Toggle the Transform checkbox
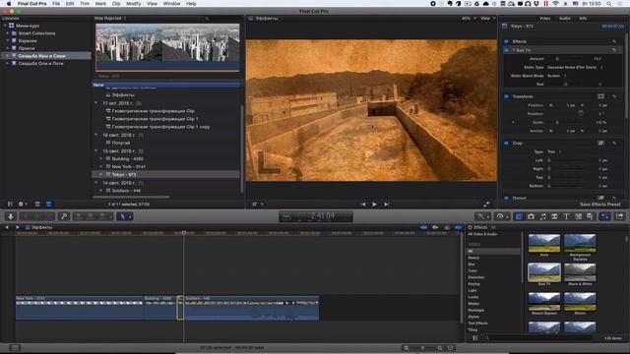The width and height of the screenshot is (630, 354). pos(506,96)
